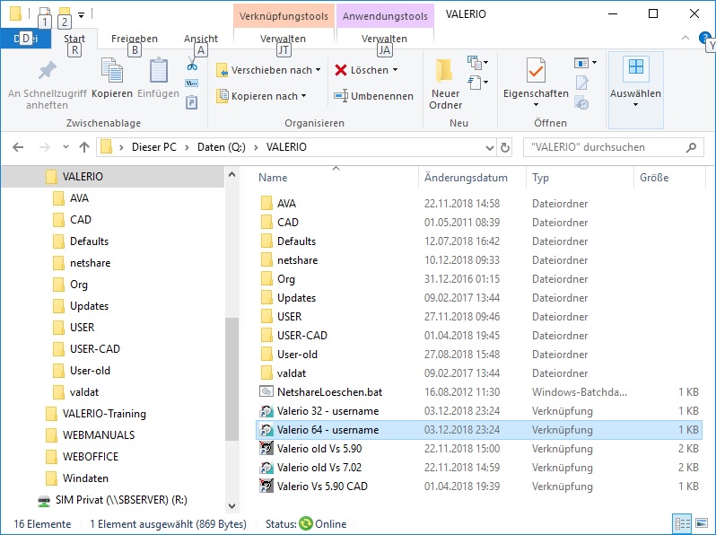Open the address bar history dropdown
The image size is (716, 535).
click(485, 147)
